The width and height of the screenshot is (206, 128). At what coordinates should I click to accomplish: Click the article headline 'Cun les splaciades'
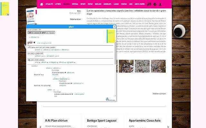[x=126, y=12]
